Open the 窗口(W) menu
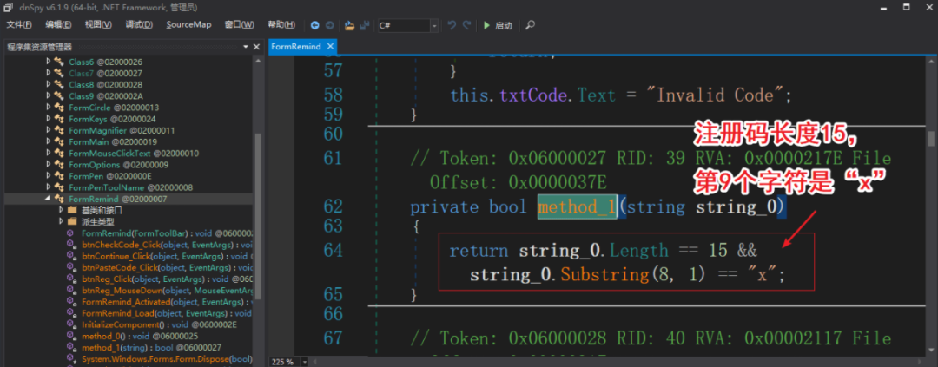938x367 pixels. click(240, 25)
